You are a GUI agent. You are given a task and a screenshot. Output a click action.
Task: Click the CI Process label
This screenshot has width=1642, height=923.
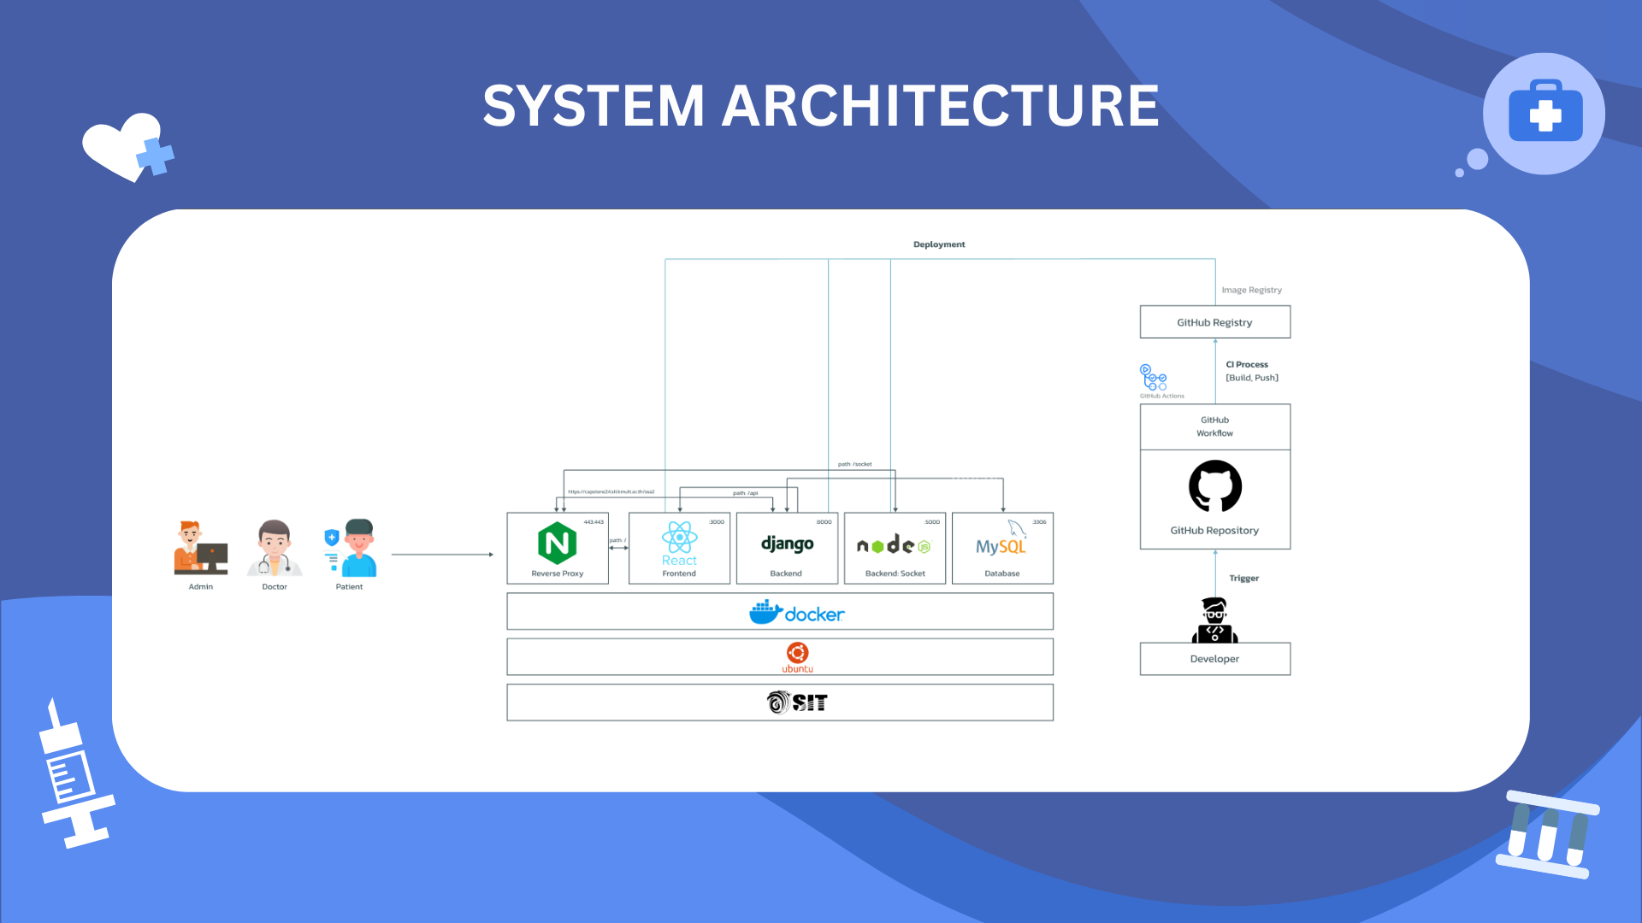click(x=1247, y=365)
